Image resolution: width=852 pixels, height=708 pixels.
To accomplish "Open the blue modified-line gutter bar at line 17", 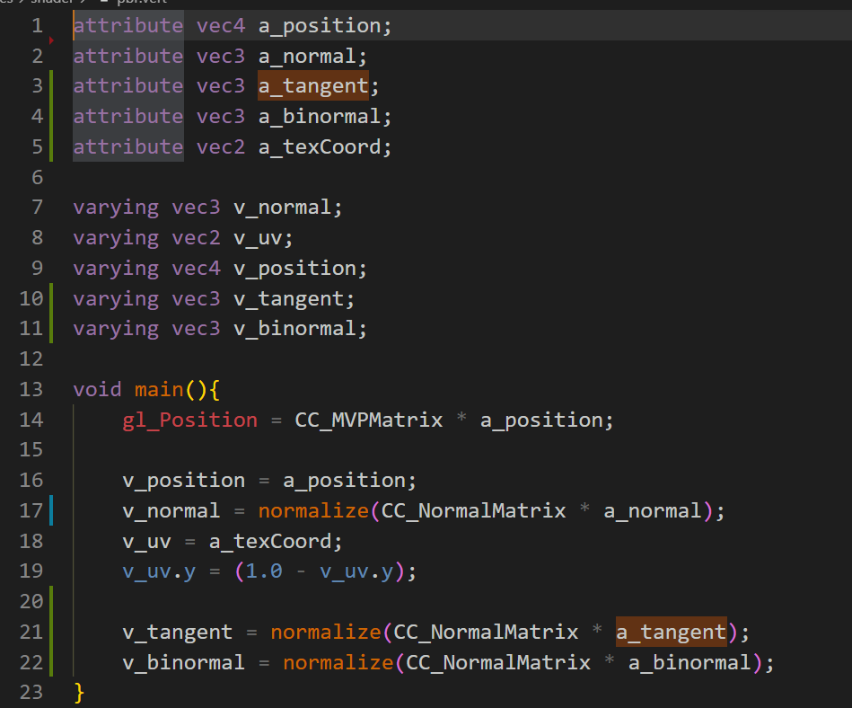I will click(x=51, y=510).
